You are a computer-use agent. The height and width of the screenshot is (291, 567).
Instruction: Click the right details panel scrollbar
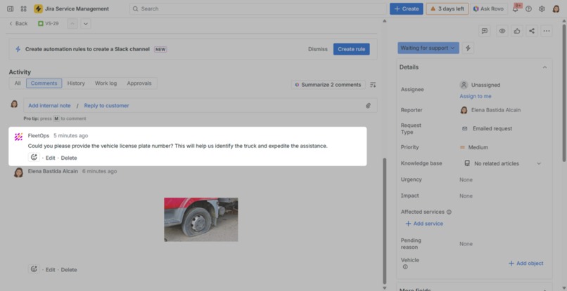564,93
